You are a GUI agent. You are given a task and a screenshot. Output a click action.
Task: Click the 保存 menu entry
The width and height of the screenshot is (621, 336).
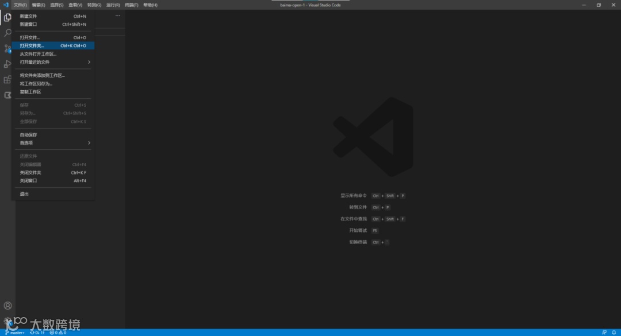click(x=53, y=105)
